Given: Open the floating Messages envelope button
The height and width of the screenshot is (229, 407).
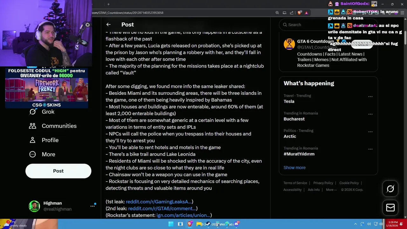Looking at the screenshot, I should click(x=390, y=208).
